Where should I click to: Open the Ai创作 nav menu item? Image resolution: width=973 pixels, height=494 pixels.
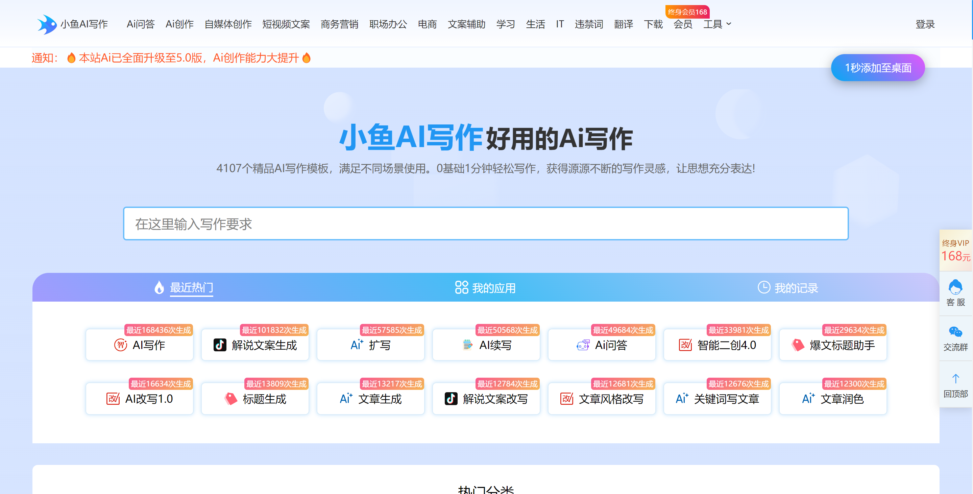[x=179, y=24]
